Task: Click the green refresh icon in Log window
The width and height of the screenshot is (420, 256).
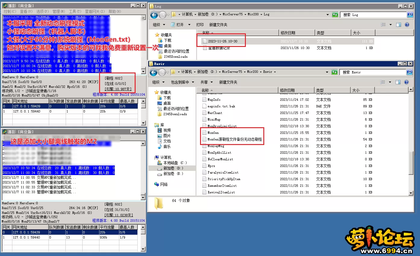Action: 335,15
